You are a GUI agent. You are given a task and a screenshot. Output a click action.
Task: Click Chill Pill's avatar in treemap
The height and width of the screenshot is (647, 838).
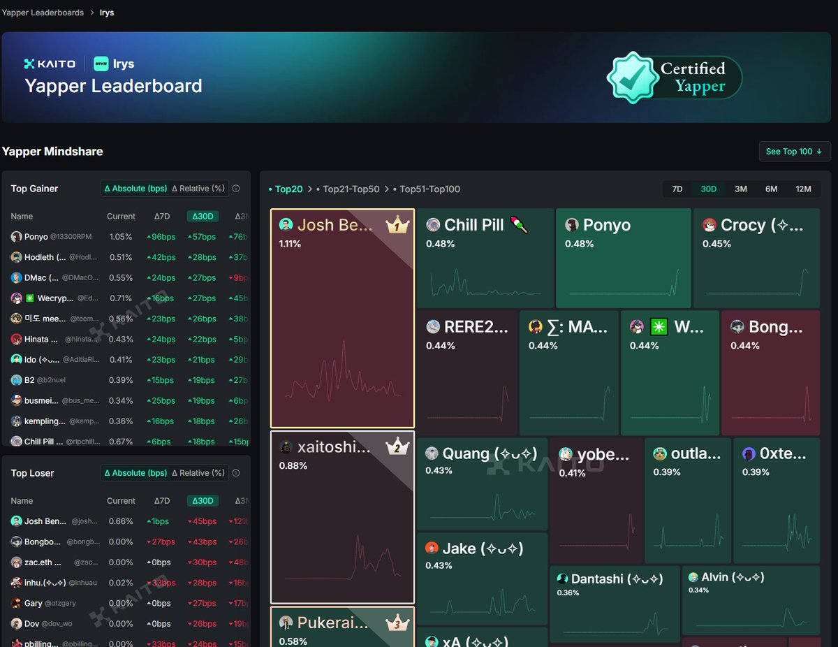(x=432, y=225)
